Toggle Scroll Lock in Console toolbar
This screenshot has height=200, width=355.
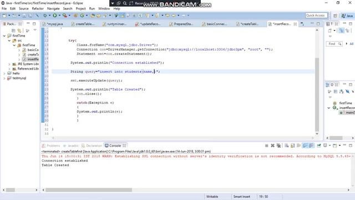pos(292,146)
